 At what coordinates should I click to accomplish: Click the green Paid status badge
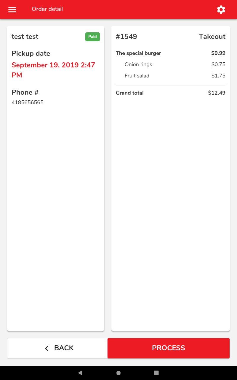(92, 37)
